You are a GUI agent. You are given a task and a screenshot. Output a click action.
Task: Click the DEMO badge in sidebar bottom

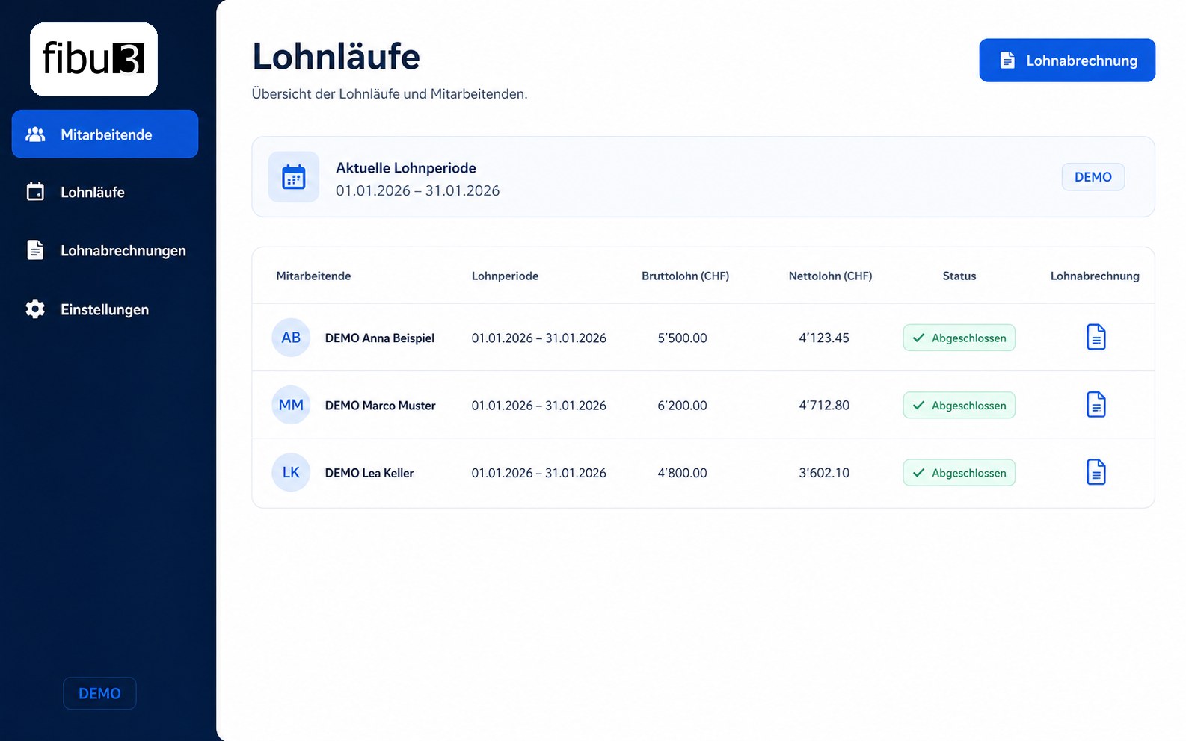click(x=99, y=693)
